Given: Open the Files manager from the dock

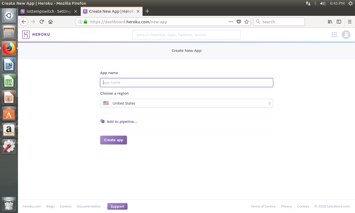Looking at the screenshot, I should (x=9, y=32).
